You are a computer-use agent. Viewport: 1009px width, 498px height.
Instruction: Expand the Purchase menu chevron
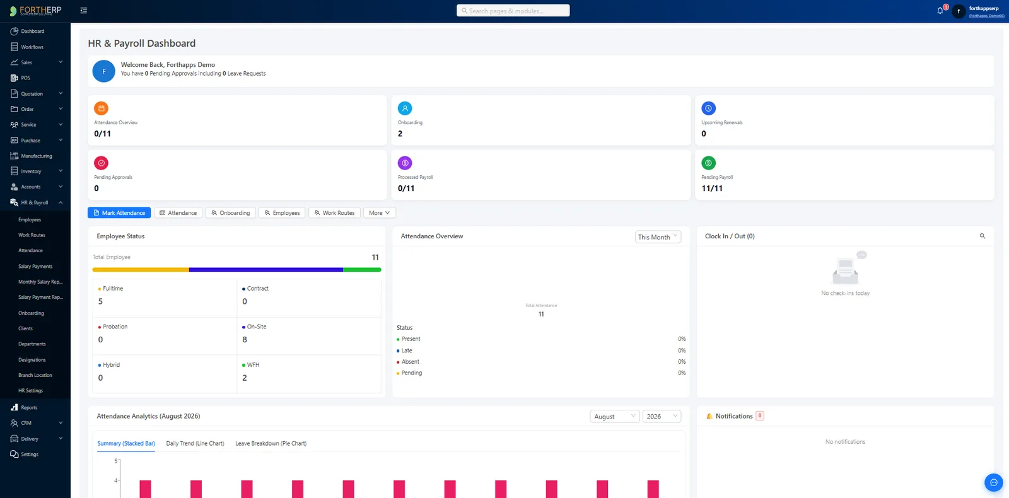61,140
